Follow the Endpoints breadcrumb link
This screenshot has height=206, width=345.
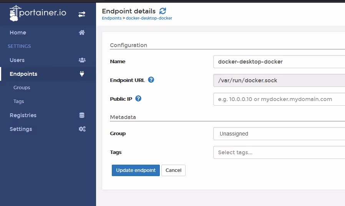(x=112, y=18)
